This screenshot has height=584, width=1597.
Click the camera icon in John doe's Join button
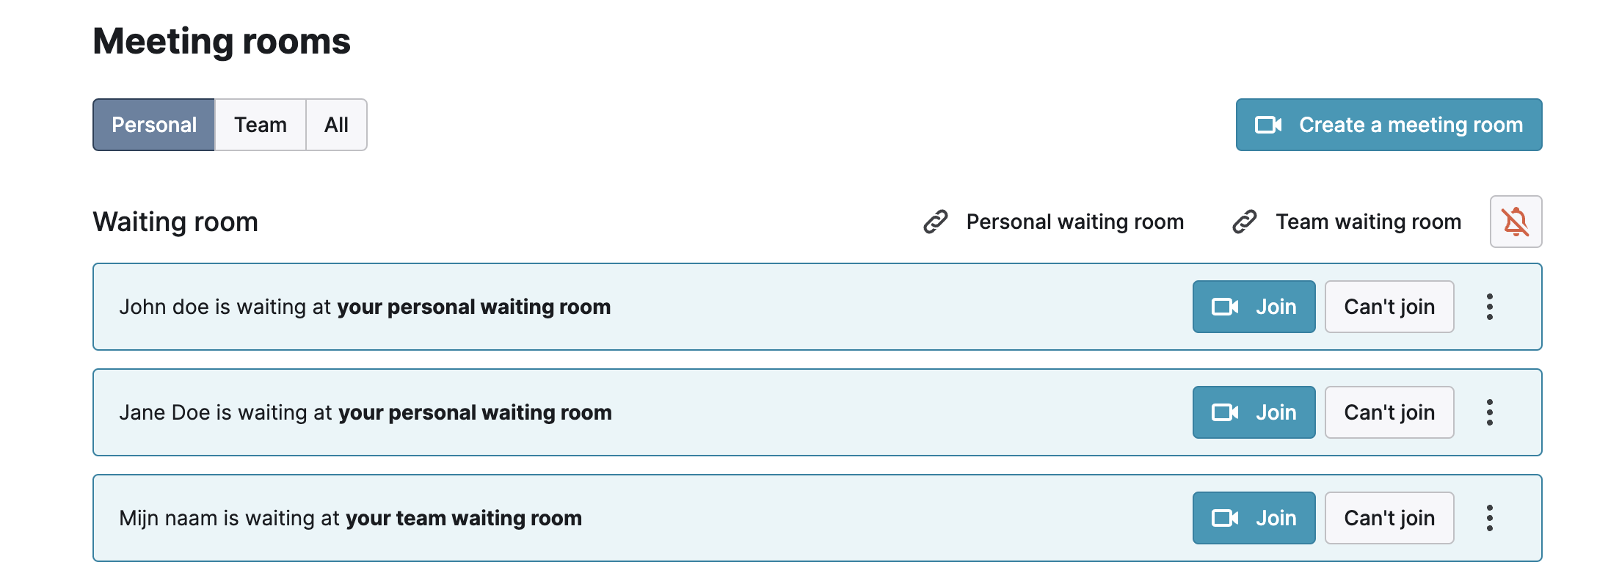point(1225,307)
